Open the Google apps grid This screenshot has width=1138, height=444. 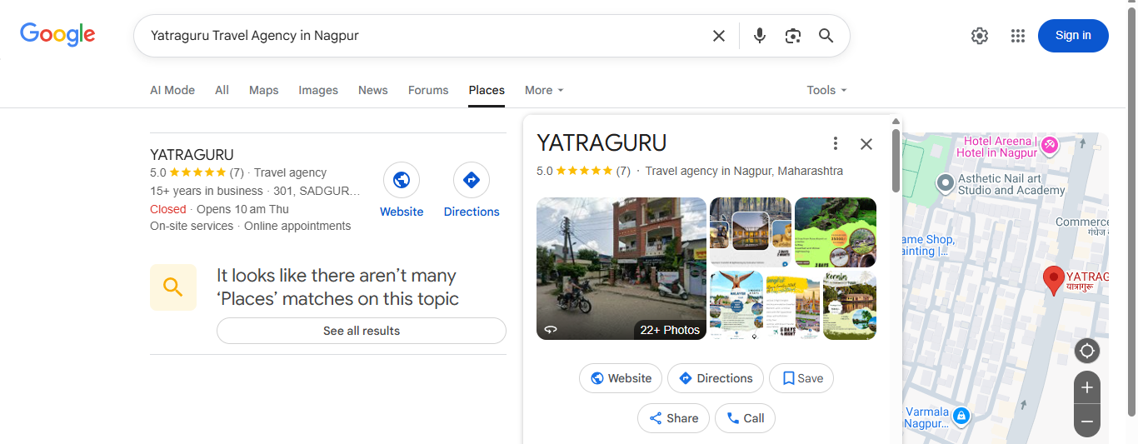click(x=1017, y=36)
